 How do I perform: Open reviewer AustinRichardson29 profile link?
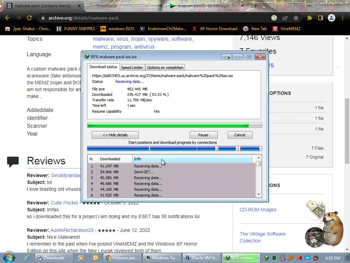(x=72, y=230)
